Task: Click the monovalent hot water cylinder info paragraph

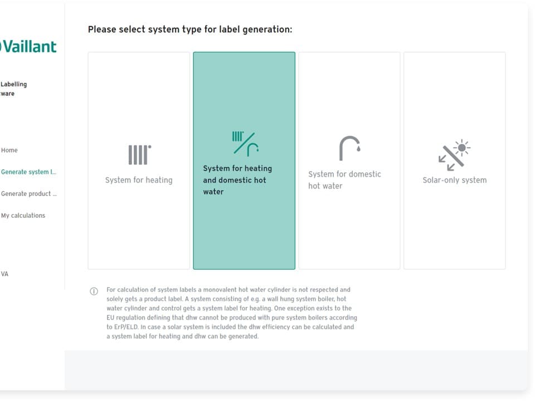Action: [x=231, y=313]
